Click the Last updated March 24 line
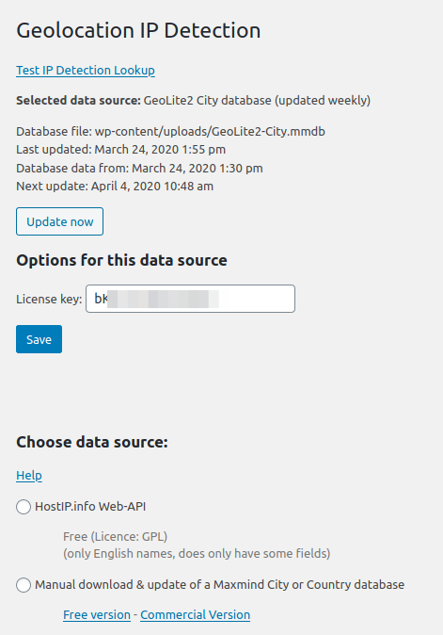The width and height of the screenshot is (443, 635). pos(120,150)
